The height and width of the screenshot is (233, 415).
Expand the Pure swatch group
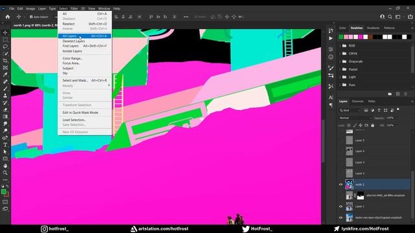pos(340,85)
